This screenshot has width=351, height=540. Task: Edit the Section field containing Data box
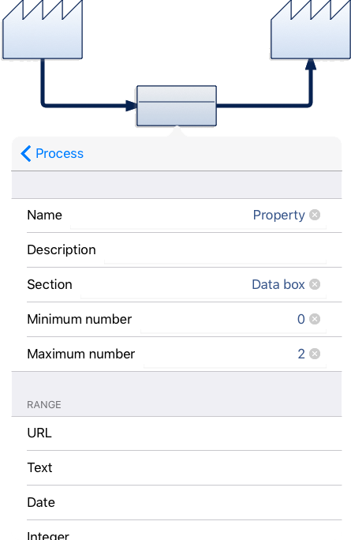[203, 285]
